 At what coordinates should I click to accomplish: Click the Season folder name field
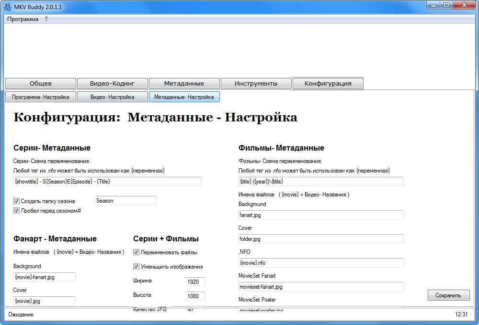(126, 201)
